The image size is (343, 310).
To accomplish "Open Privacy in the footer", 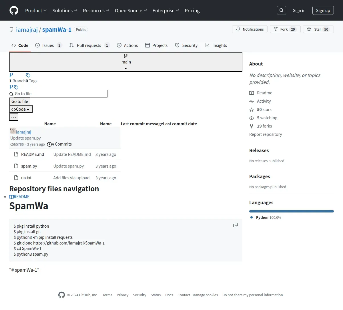I will point(122,295).
